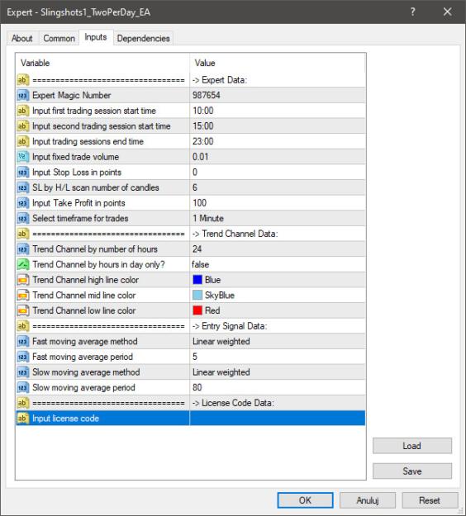Viewport: 466px width, 516px height.
Task: Click the help question mark in title bar
Action: [x=413, y=12]
